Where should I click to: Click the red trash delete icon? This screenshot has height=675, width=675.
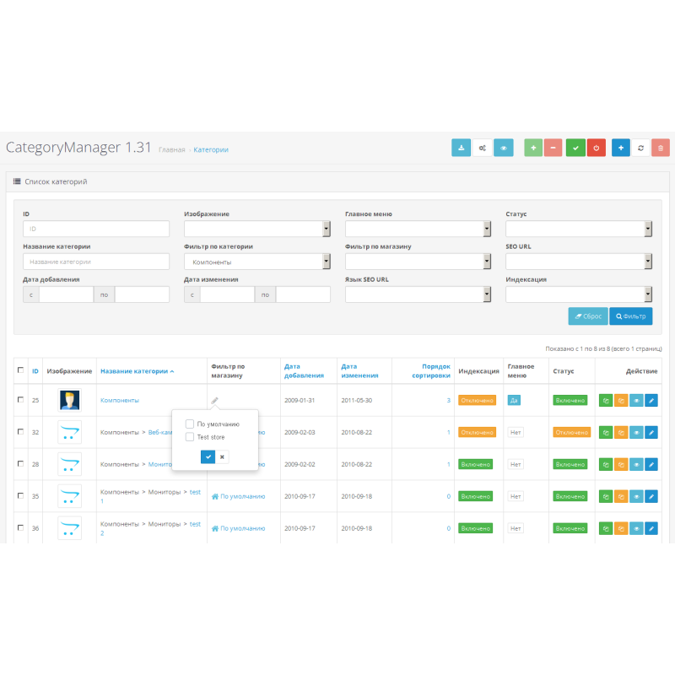(x=661, y=148)
